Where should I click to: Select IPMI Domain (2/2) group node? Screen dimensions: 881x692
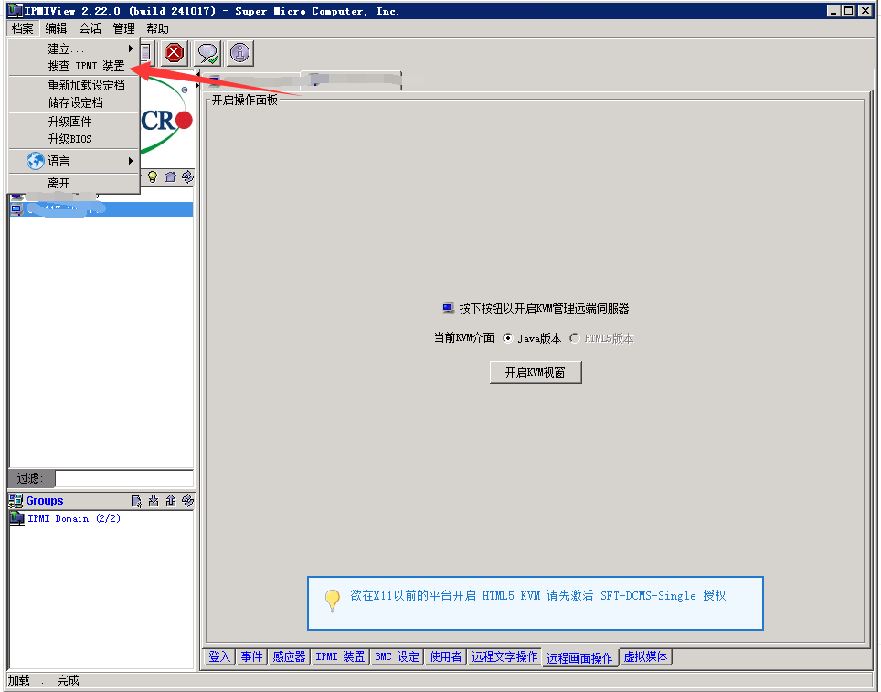tap(73, 518)
